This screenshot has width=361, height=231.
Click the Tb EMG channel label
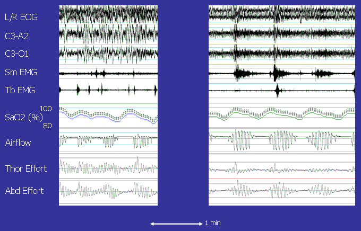pos(20,90)
